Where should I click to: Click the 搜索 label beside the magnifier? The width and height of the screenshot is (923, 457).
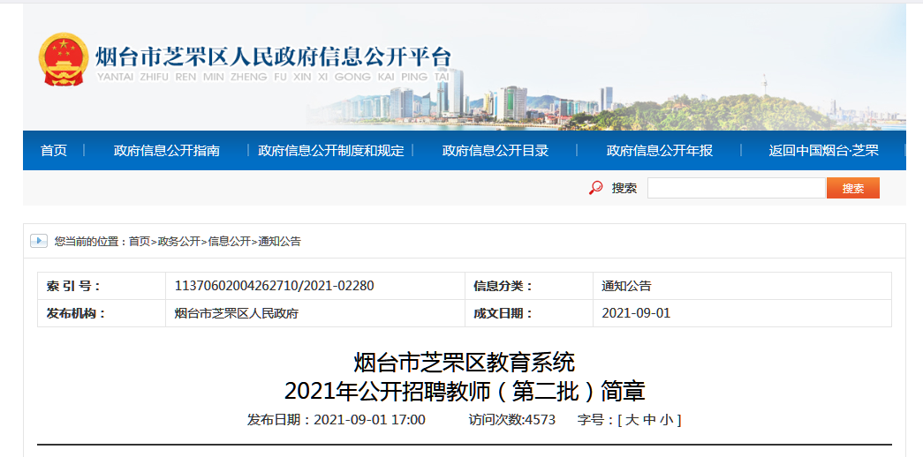click(x=624, y=188)
